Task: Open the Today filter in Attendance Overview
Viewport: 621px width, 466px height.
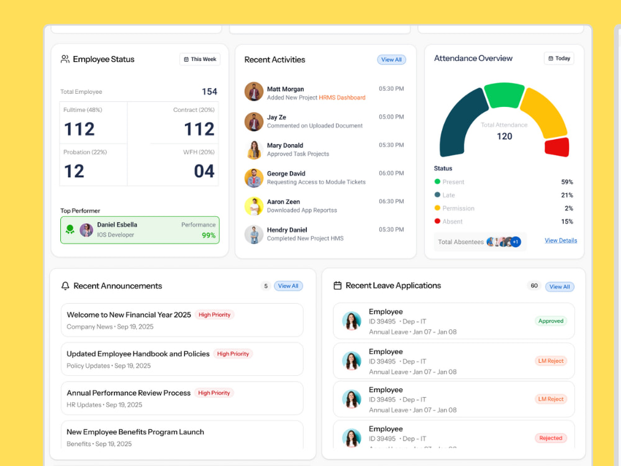Action: (x=559, y=58)
